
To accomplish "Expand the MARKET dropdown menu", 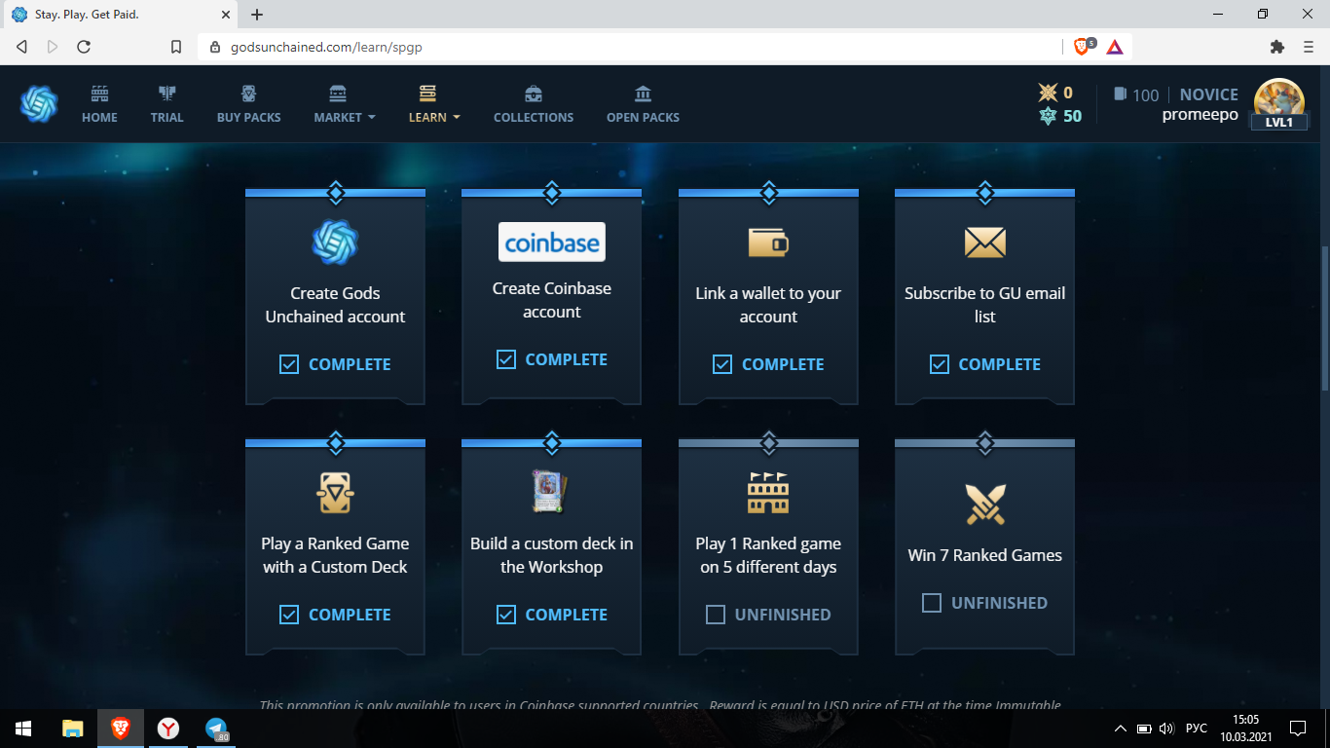I will click(344, 104).
